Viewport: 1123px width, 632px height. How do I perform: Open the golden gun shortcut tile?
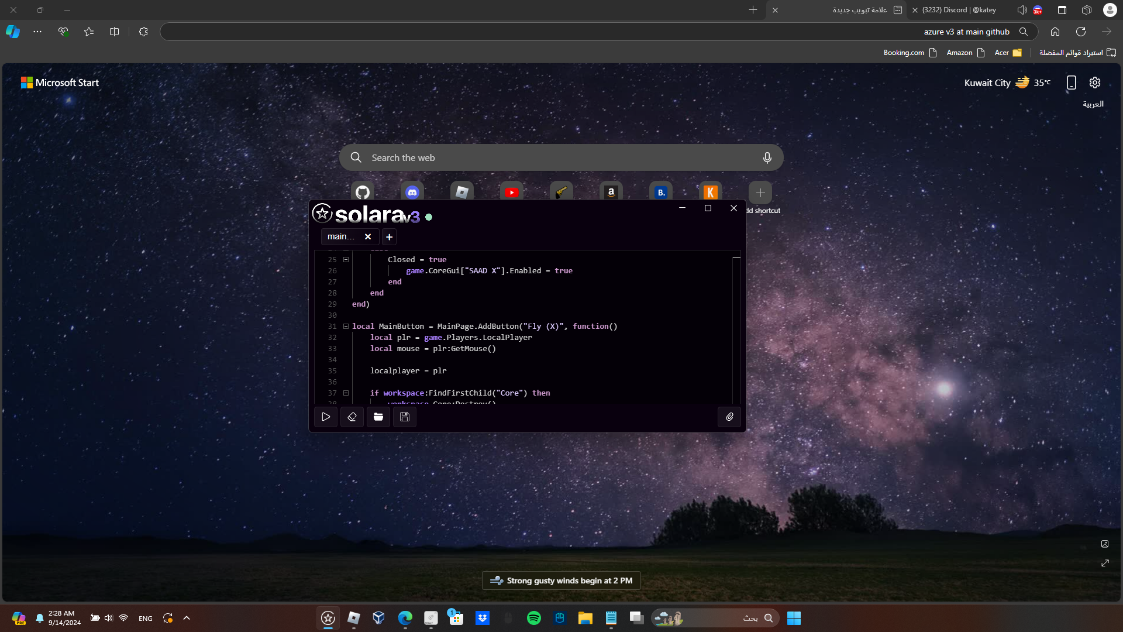(x=561, y=192)
